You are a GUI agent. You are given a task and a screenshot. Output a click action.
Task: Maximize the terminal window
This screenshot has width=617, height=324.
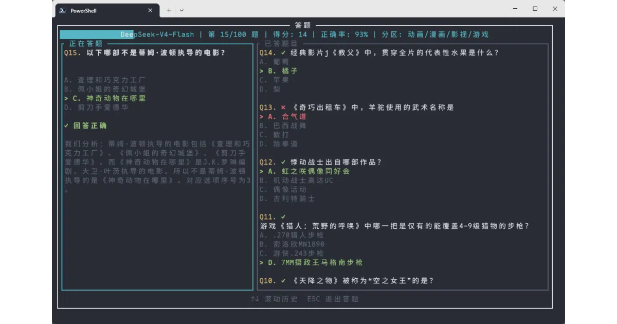(x=535, y=9)
